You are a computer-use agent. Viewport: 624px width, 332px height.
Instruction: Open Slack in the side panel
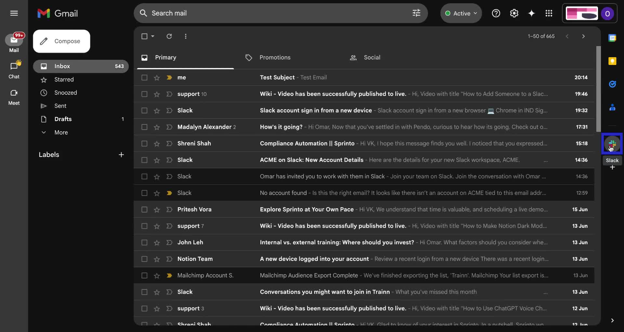coord(612,143)
